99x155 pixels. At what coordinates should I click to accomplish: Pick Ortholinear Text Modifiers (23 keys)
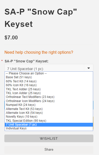[x=49, y=97]
